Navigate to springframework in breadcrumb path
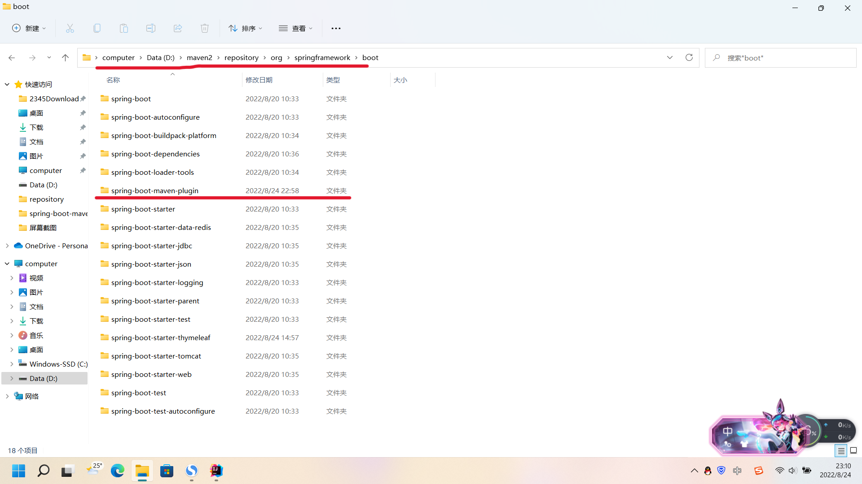 [322, 57]
